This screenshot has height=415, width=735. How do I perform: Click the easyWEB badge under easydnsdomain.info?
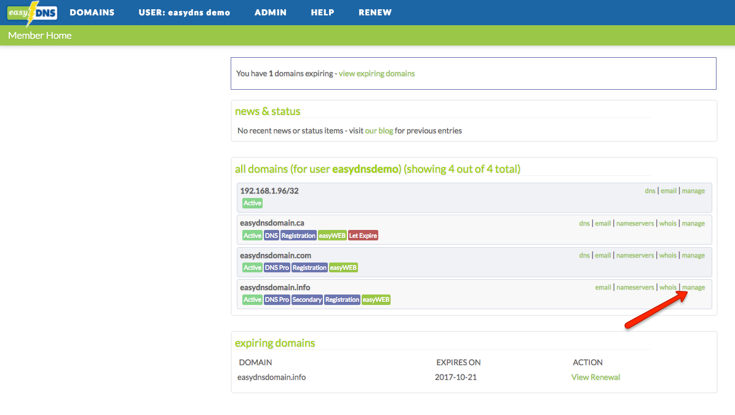tap(376, 300)
